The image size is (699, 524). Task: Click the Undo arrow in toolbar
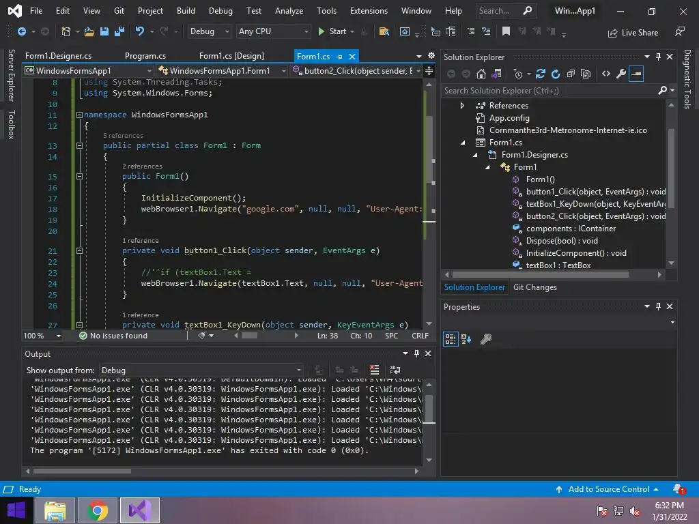tap(140, 31)
